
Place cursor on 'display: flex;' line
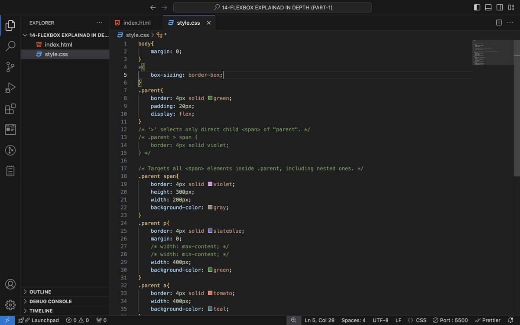[x=172, y=114]
